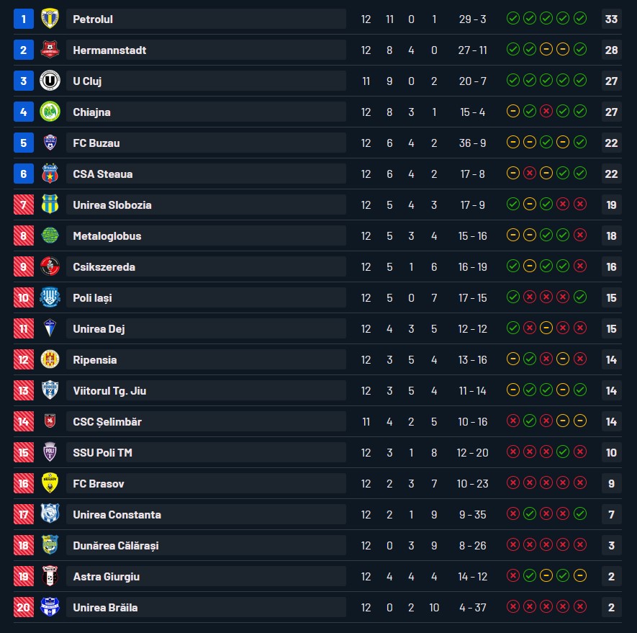Click the Unirea Brăila team badge
Viewport: 637px width, 633px height.
[x=50, y=607]
